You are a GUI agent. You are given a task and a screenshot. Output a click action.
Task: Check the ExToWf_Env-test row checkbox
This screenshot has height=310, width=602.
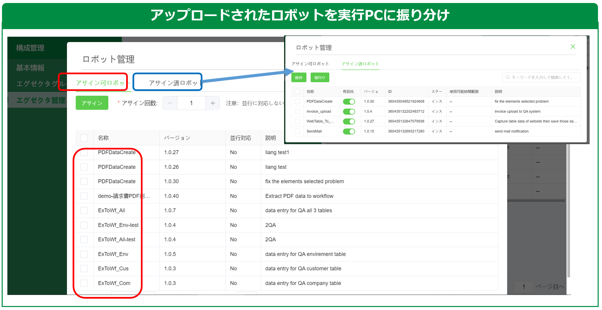tap(84, 225)
